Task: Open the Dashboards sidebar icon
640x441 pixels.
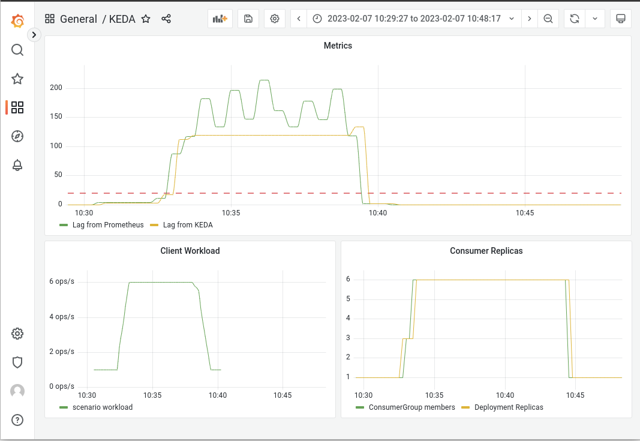Action: coord(17,107)
